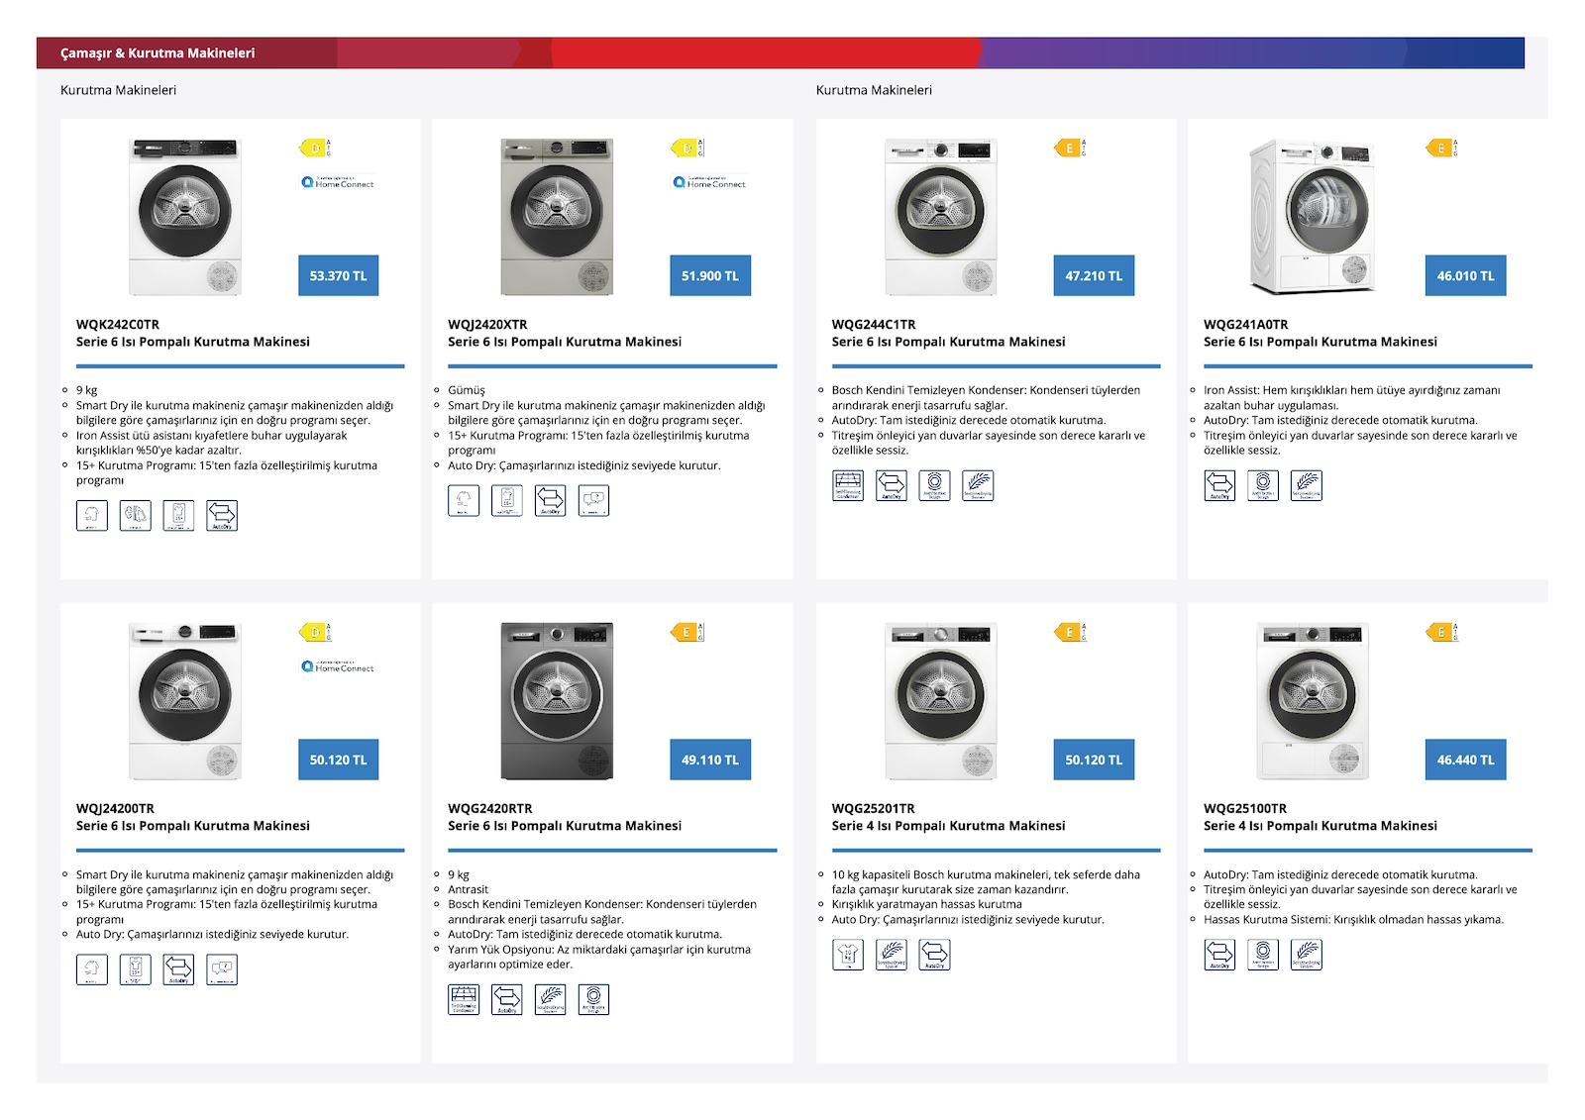The height and width of the screenshot is (1120, 1585).
Task: Click the Sensitive Drying System icon under WQG241A0TR
Action: [x=1307, y=485]
